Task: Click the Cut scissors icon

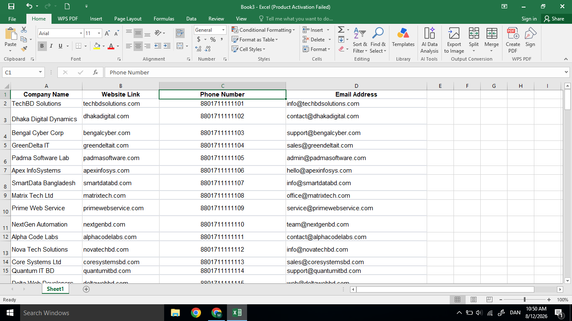Action: pos(24,30)
